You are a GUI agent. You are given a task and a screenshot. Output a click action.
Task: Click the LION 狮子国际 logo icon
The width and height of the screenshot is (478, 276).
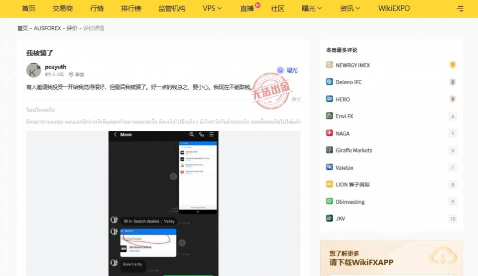click(x=329, y=184)
